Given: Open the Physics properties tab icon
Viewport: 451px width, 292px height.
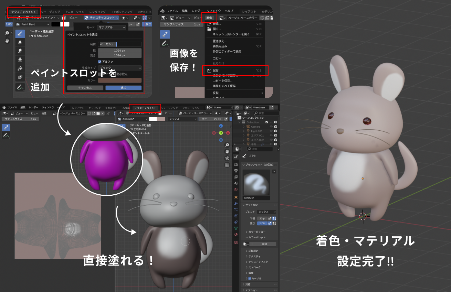Looking at the screenshot, I should click(236, 216).
